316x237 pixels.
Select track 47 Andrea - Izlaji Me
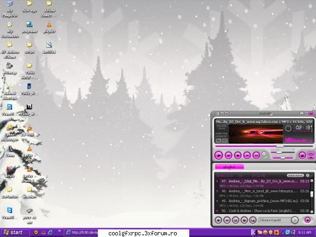[x=263, y=183]
